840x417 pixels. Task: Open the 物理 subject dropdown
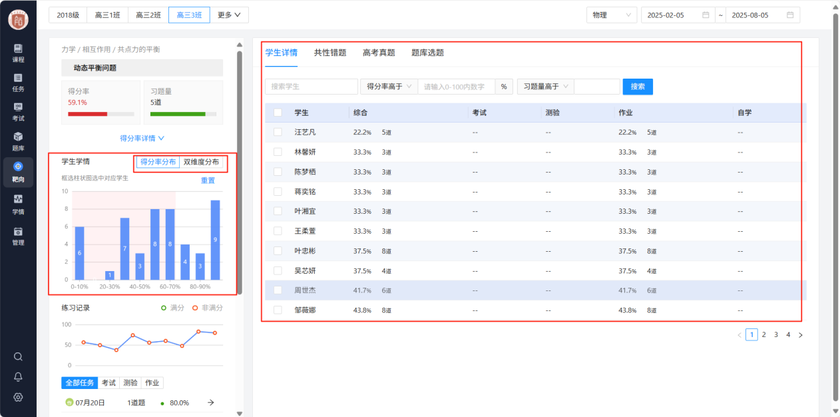(x=611, y=15)
